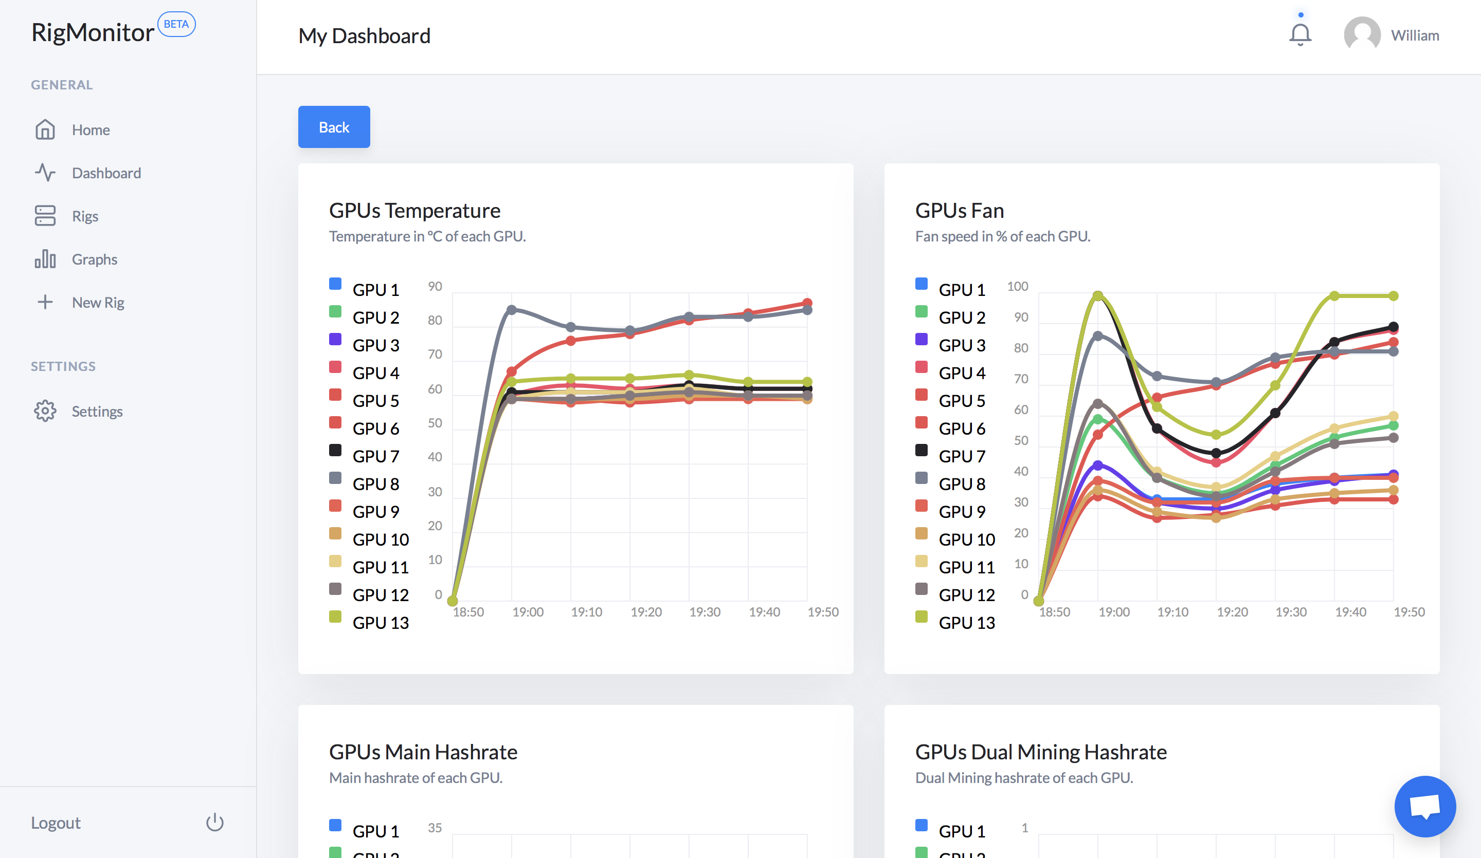Click the logout power icon
The height and width of the screenshot is (858, 1481).
(x=215, y=822)
